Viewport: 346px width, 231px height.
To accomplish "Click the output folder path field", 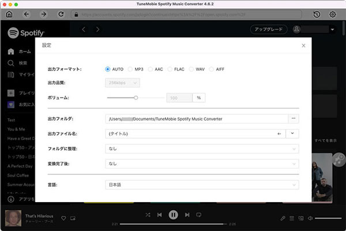I will 197,119.
